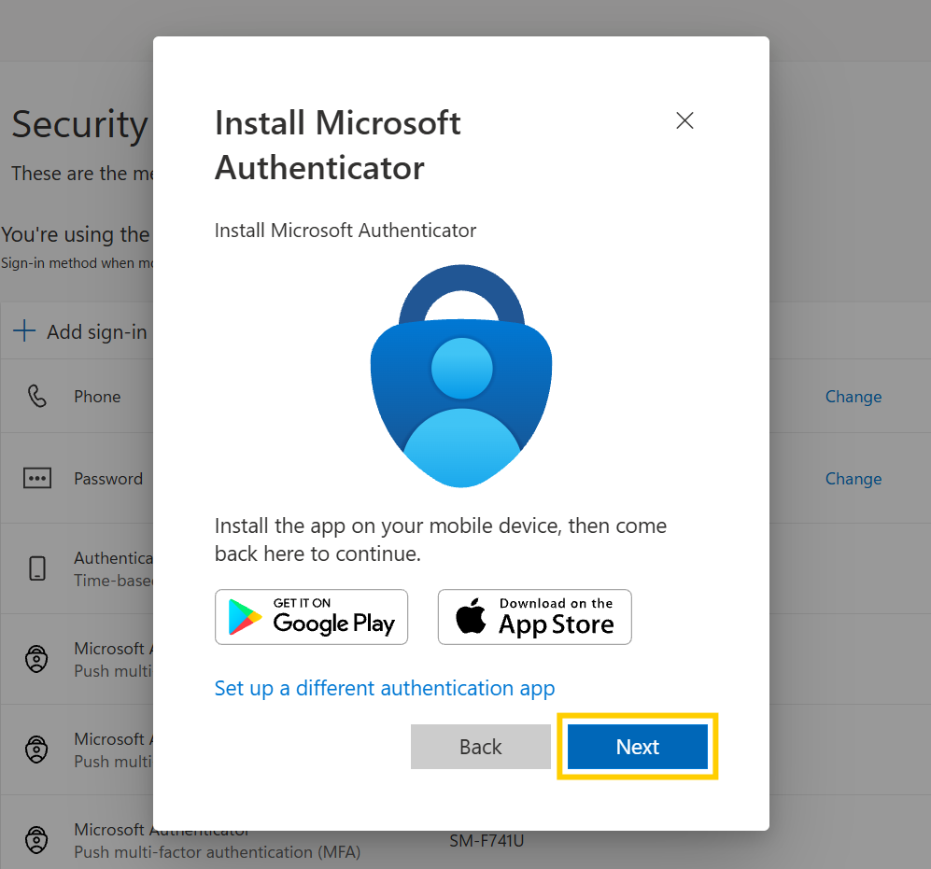Open the Google Play badge
Viewport: 931px width, 869px height.
[311, 617]
